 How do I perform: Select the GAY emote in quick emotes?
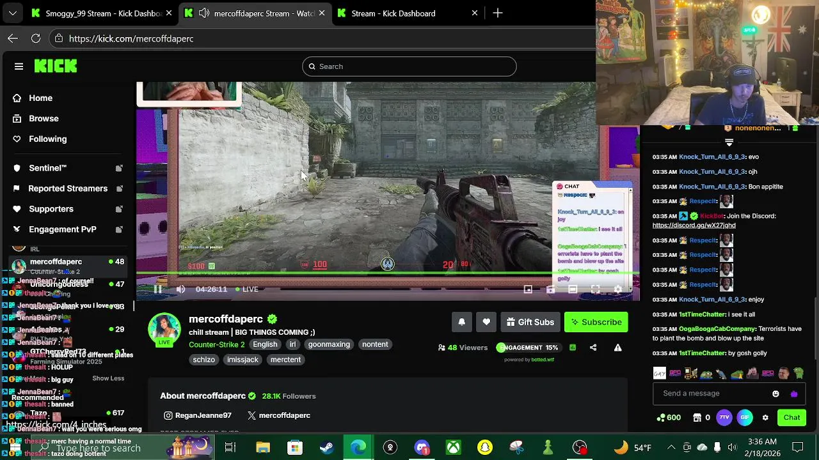[659, 373]
